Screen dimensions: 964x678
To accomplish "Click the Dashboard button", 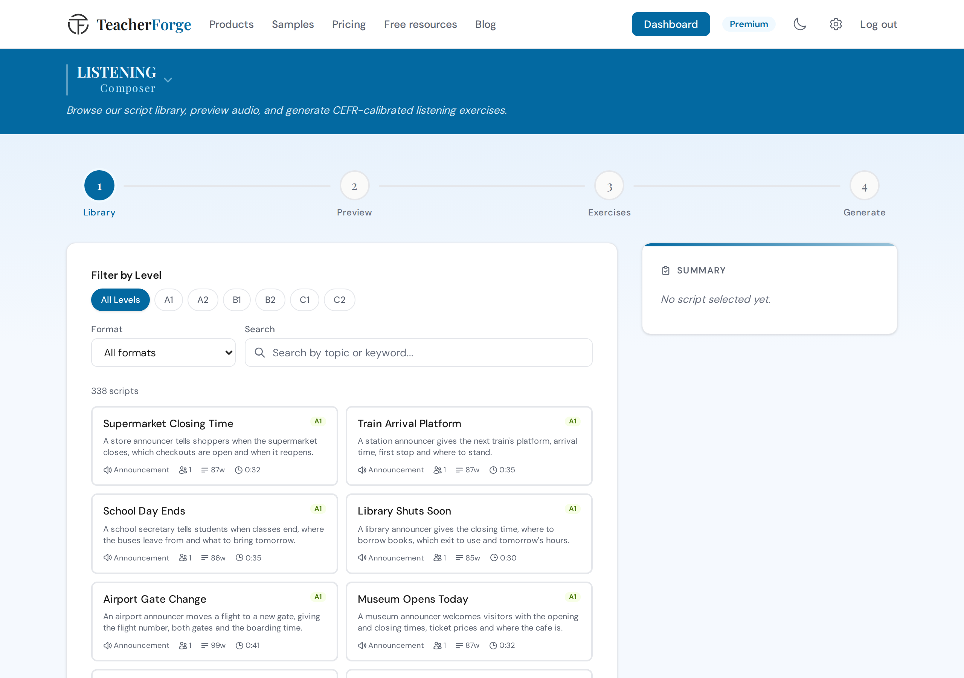I will pyautogui.click(x=671, y=24).
